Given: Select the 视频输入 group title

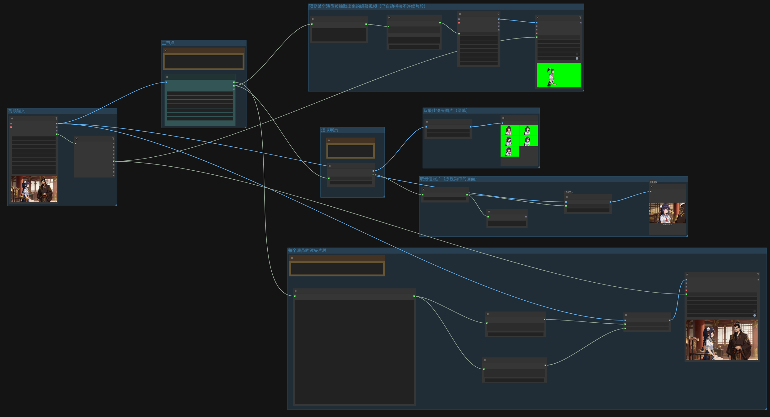Looking at the screenshot, I should (16, 111).
